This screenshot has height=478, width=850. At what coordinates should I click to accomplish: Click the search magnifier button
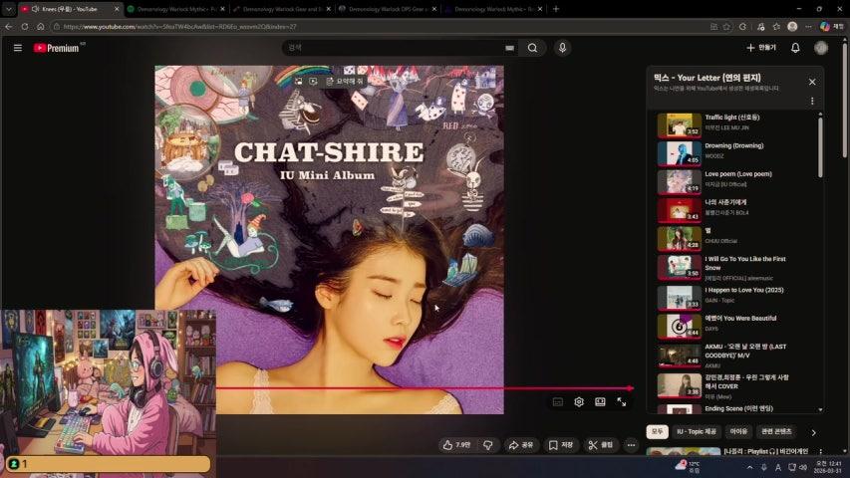click(x=533, y=48)
